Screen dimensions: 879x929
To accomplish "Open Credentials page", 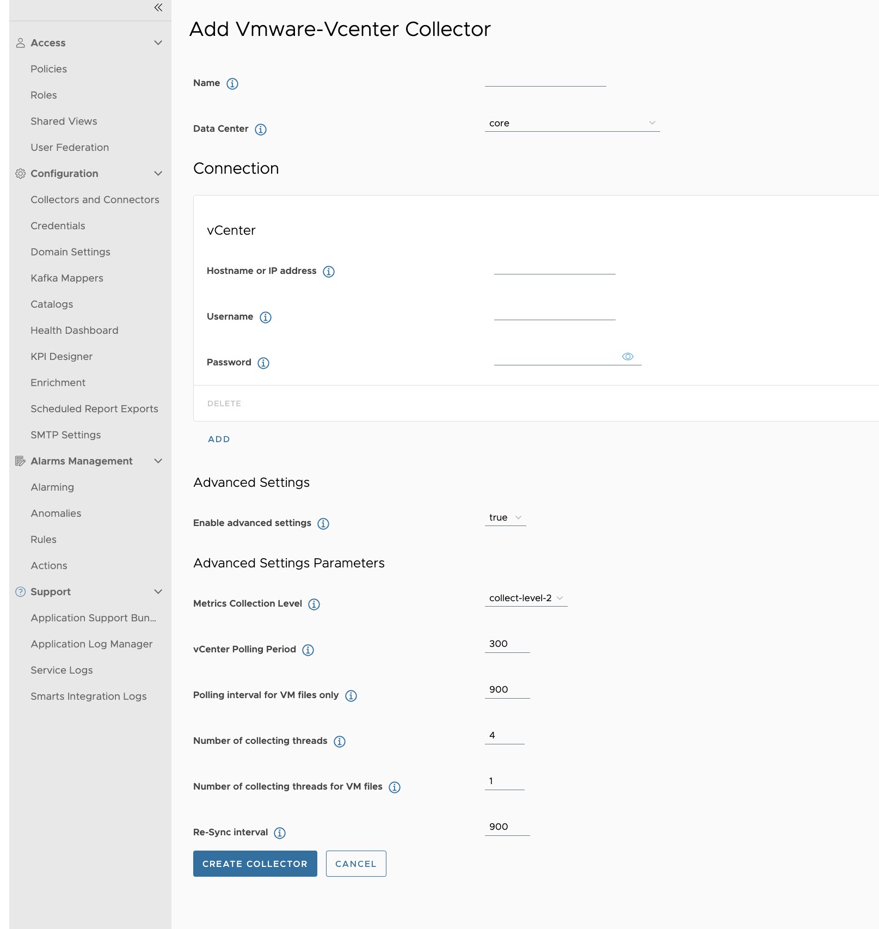I will 58,226.
